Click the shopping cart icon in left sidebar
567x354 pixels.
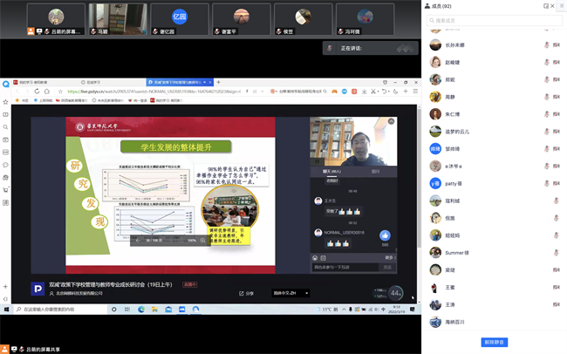click(5, 190)
